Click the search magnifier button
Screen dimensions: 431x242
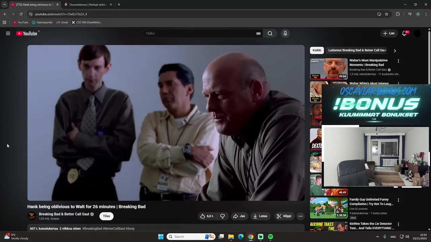pyautogui.click(x=270, y=33)
